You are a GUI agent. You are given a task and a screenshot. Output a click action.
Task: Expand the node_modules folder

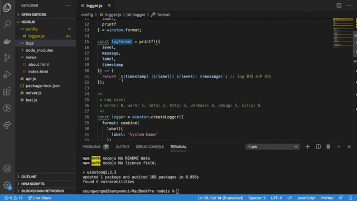[x=46, y=50]
